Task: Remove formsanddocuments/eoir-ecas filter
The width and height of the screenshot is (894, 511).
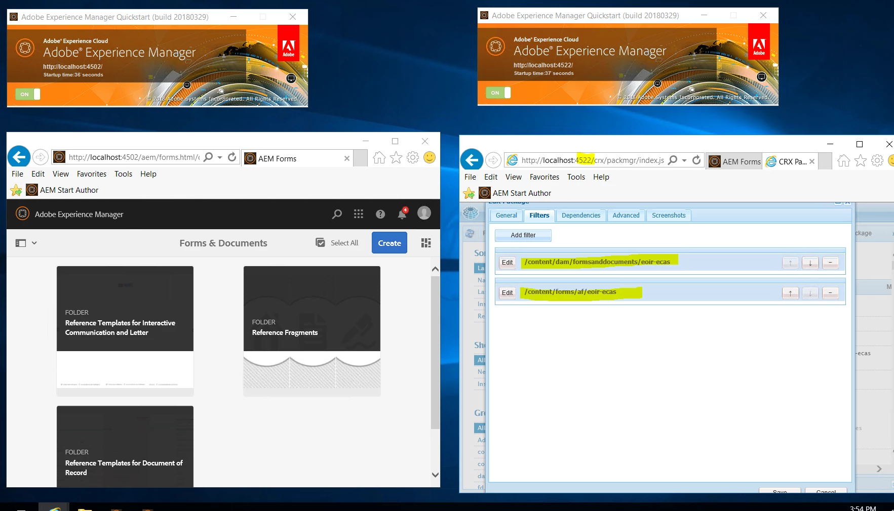Action: pos(830,263)
